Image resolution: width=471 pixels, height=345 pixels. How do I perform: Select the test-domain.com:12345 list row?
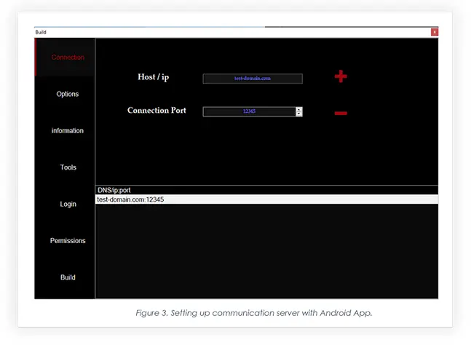pos(266,199)
